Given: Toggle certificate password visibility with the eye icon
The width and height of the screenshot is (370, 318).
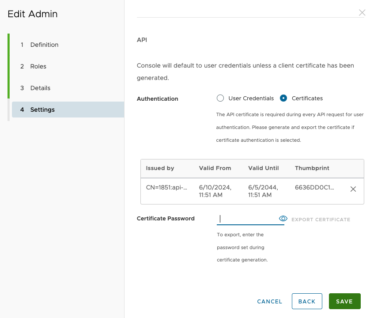Looking at the screenshot, I should [x=283, y=218].
